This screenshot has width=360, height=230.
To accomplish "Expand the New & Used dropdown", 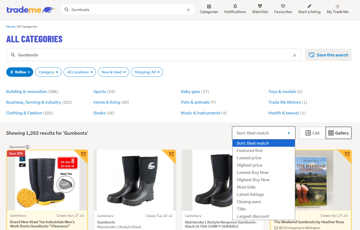I will 114,72.
